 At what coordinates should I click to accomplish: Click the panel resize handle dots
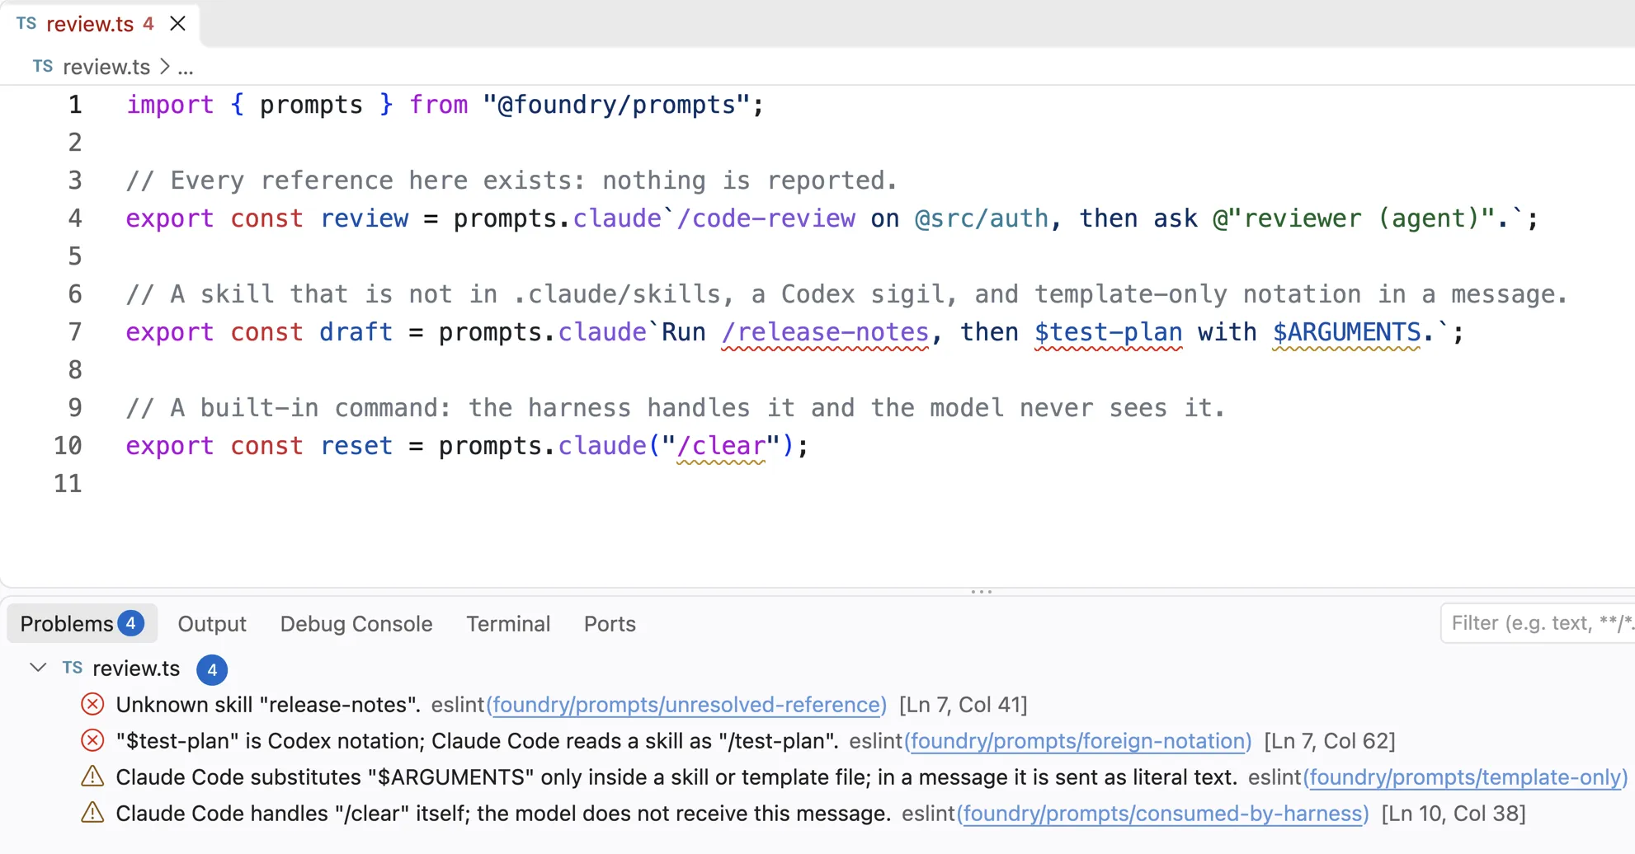pyautogui.click(x=982, y=591)
